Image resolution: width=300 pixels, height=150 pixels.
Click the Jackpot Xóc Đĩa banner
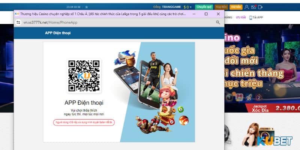click(272, 108)
